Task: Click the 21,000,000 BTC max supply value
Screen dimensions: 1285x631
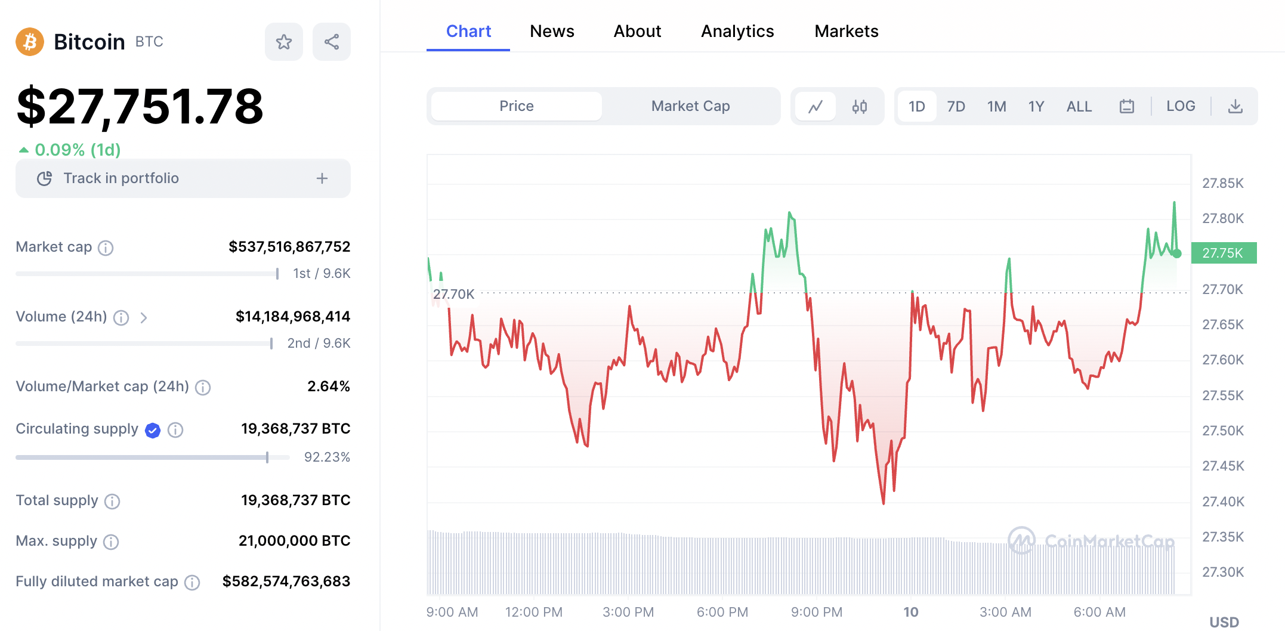Action: pos(295,541)
